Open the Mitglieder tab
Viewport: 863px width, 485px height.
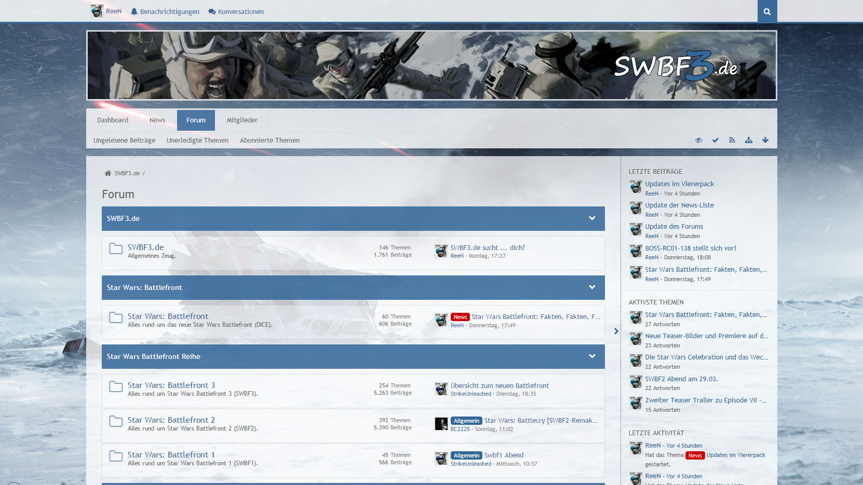[x=242, y=120]
